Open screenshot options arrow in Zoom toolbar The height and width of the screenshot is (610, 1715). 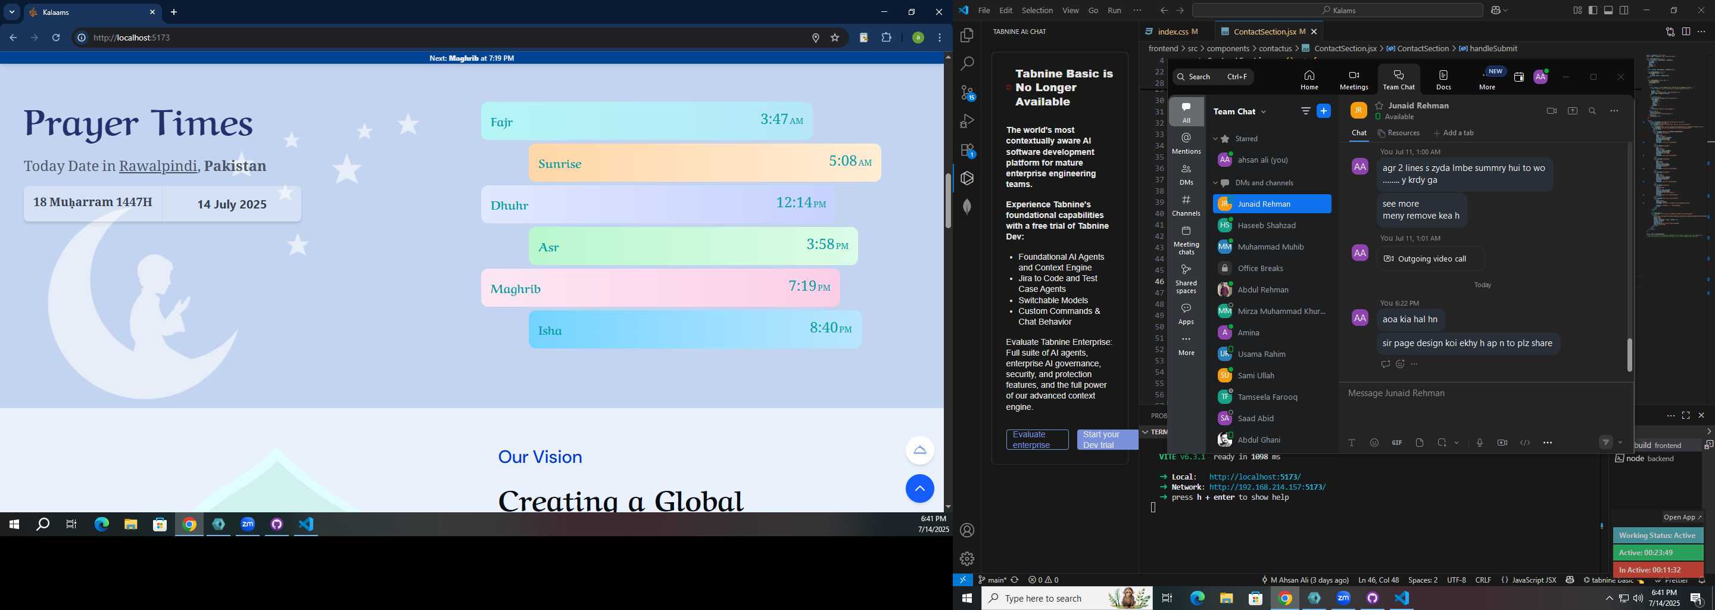pyautogui.click(x=1457, y=443)
